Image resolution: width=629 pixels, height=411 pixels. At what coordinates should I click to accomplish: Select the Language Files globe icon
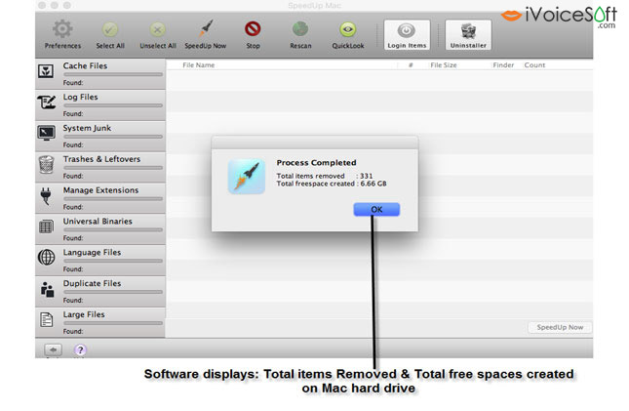point(46,257)
